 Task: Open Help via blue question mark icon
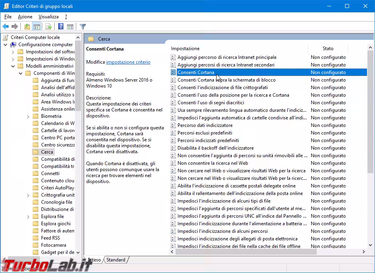[61, 27]
